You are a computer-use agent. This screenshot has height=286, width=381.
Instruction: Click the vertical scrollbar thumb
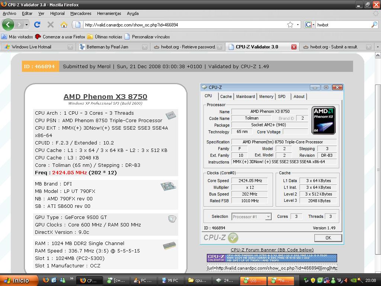(378, 169)
